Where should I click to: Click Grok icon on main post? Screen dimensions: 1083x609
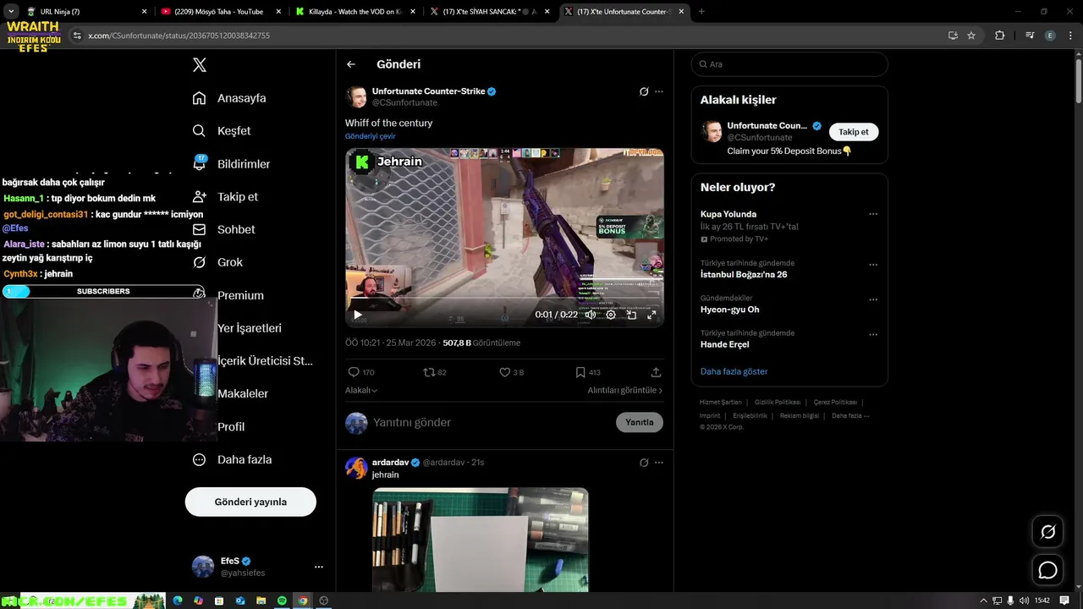click(x=644, y=91)
